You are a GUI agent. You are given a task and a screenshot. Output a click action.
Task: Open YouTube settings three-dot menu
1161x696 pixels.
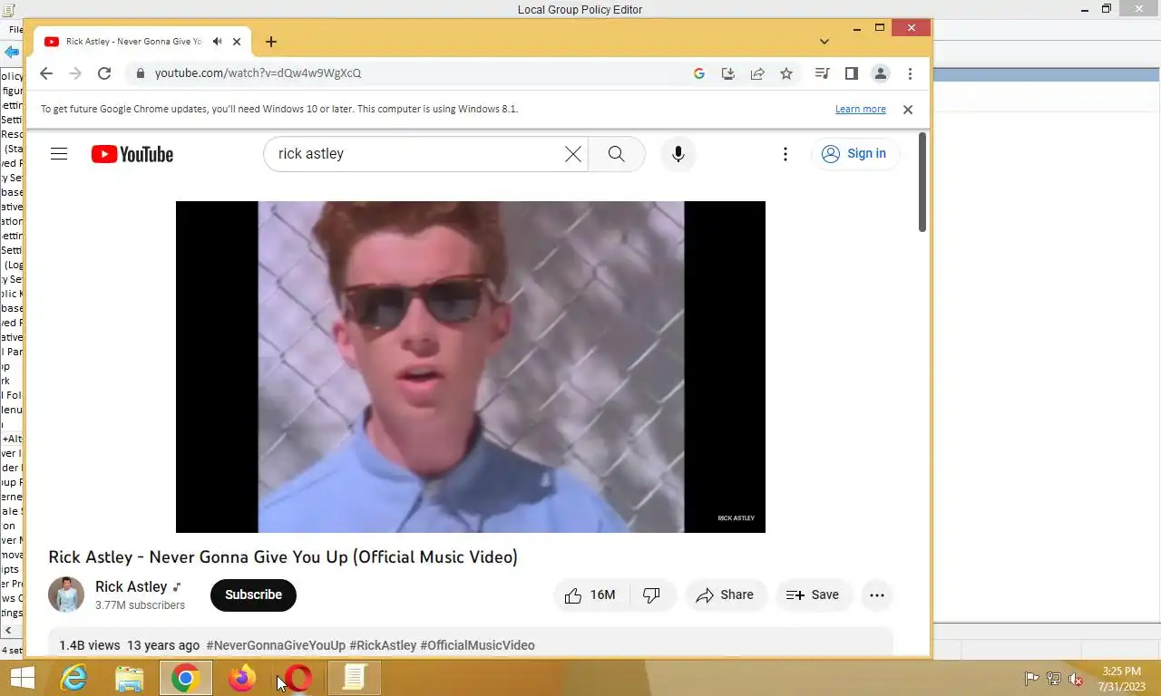(x=785, y=154)
